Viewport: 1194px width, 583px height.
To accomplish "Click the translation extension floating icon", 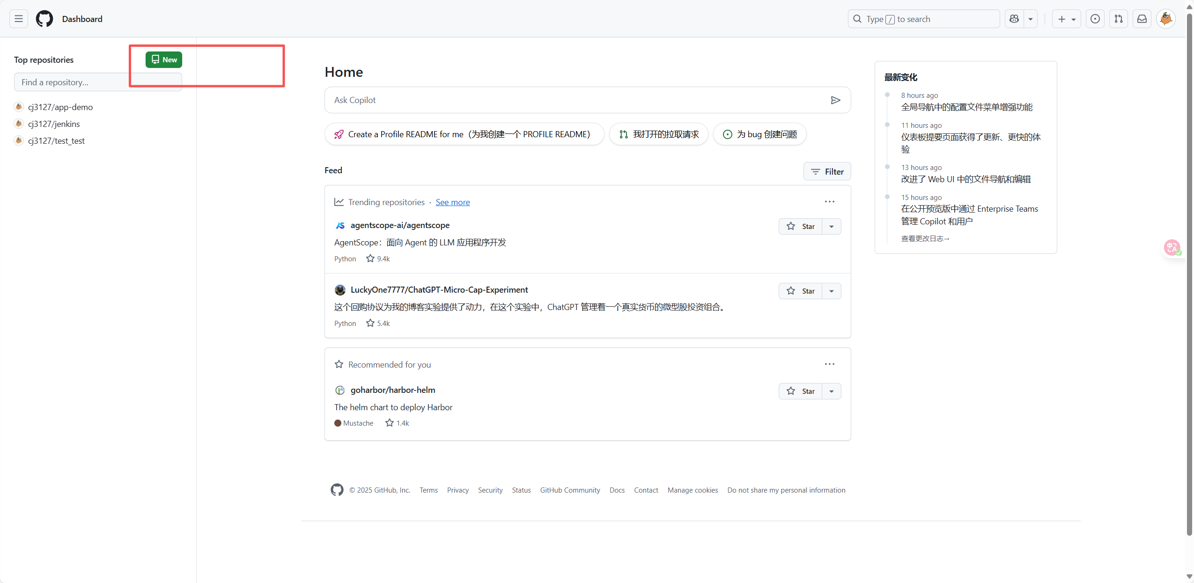I will point(1172,247).
